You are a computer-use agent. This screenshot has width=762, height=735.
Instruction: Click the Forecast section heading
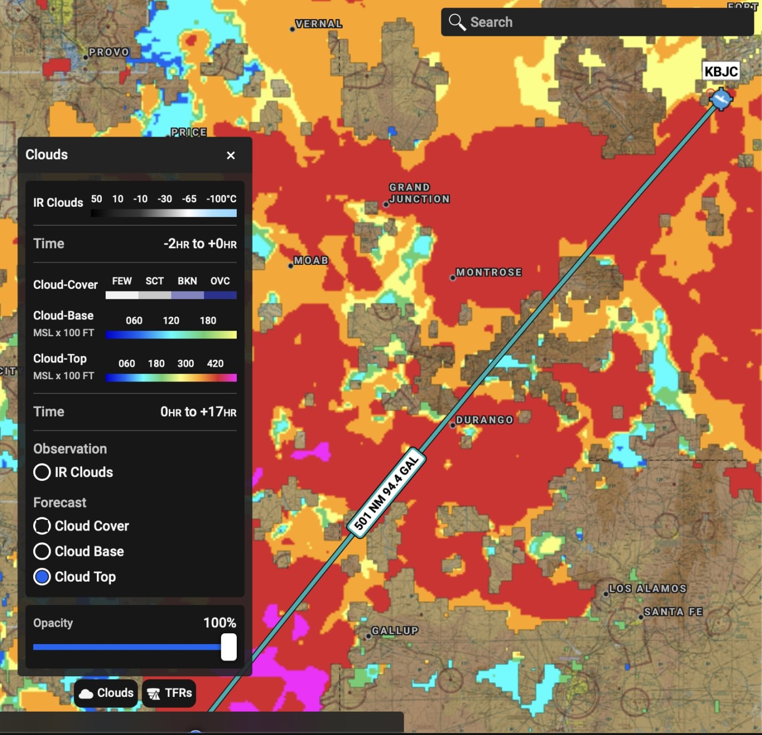point(60,503)
